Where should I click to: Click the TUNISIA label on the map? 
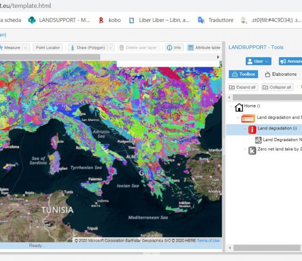pyautogui.click(x=57, y=210)
